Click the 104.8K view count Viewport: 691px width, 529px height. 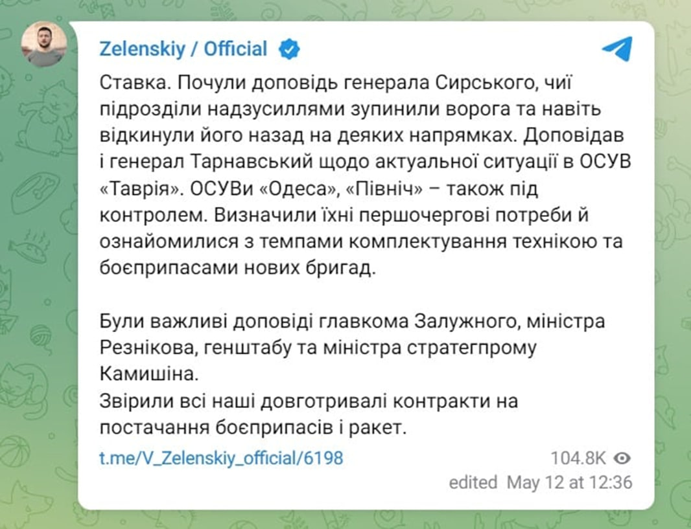tap(578, 458)
